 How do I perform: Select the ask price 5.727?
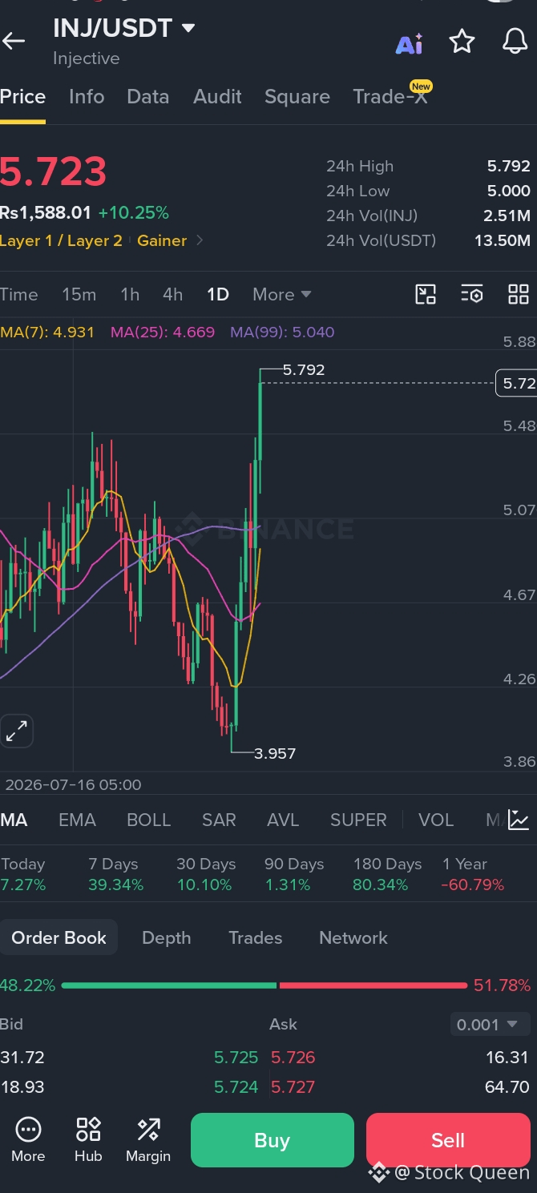293,1087
